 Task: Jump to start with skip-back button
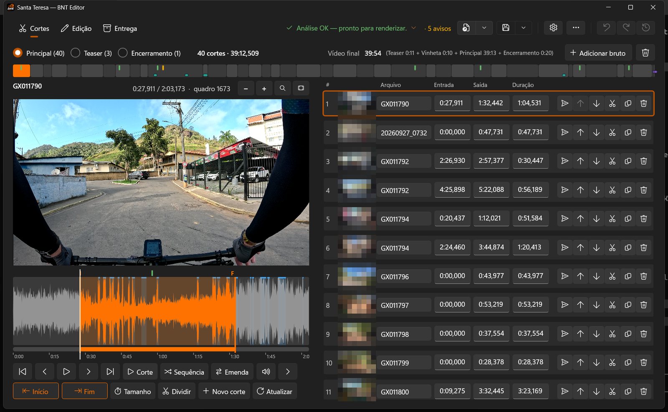point(23,372)
